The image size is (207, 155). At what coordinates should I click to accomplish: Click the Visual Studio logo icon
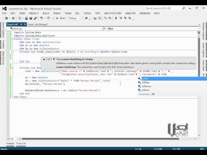4,9
